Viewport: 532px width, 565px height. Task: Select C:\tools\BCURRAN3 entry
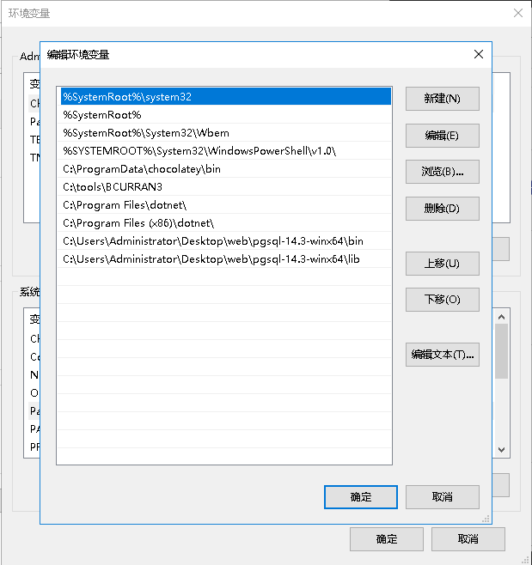[x=224, y=187]
